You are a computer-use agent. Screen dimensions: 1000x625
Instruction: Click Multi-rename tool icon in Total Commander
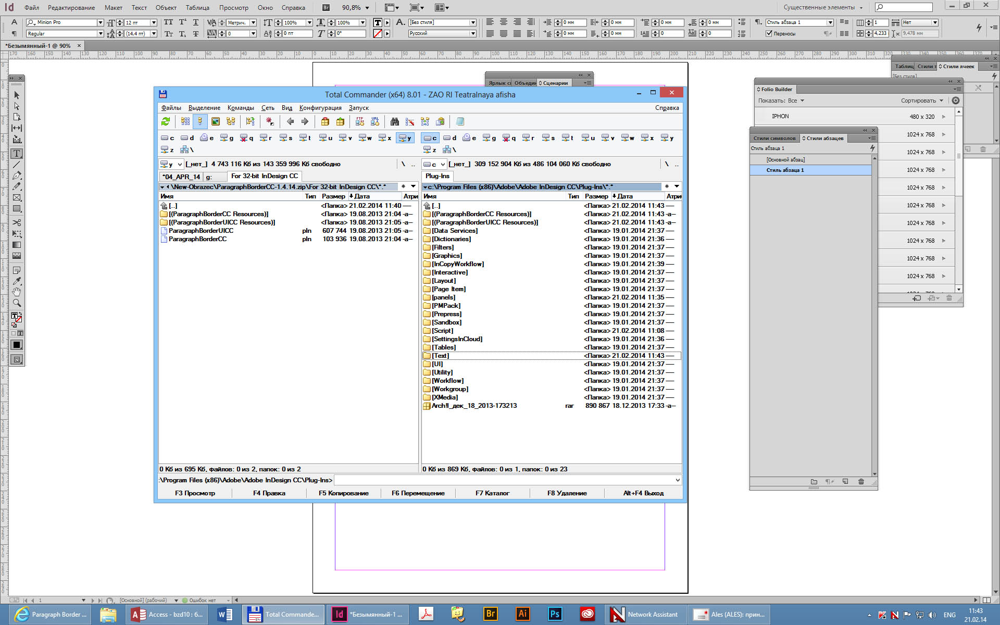tap(410, 121)
